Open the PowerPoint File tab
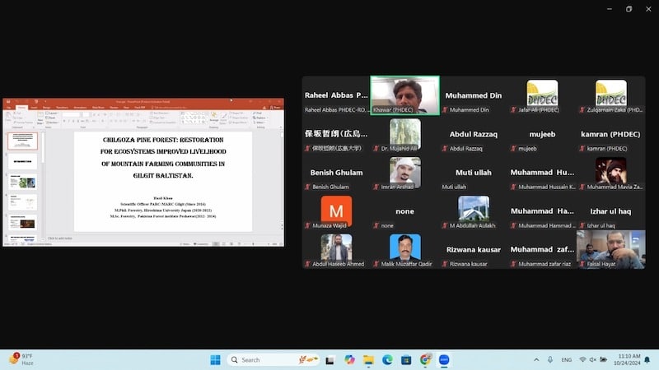 (x=10, y=108)
